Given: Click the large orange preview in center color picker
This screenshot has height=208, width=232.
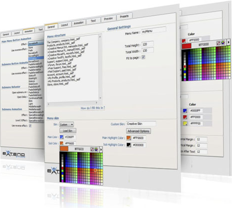Looking at the screenshot, I should (x=64, y=149).
